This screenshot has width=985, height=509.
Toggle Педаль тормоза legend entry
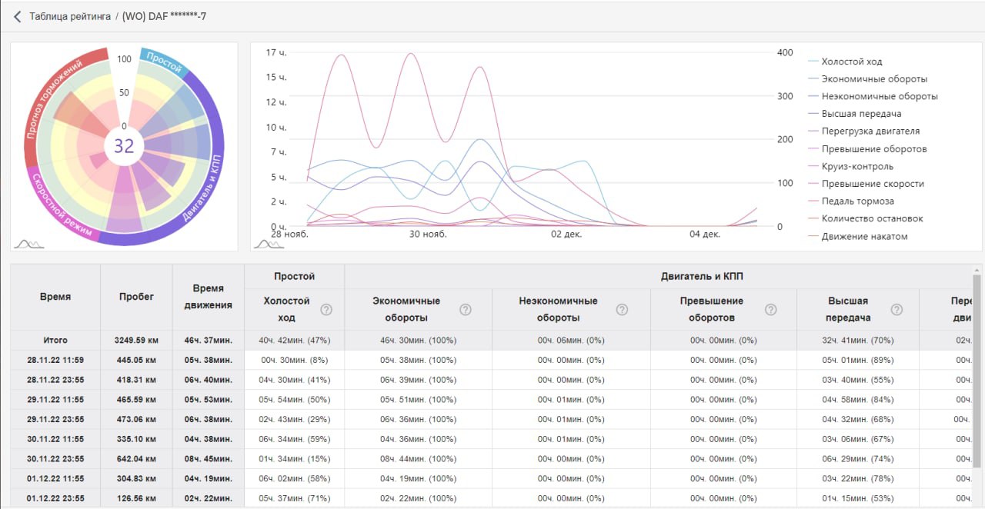(x=857, y=201)
